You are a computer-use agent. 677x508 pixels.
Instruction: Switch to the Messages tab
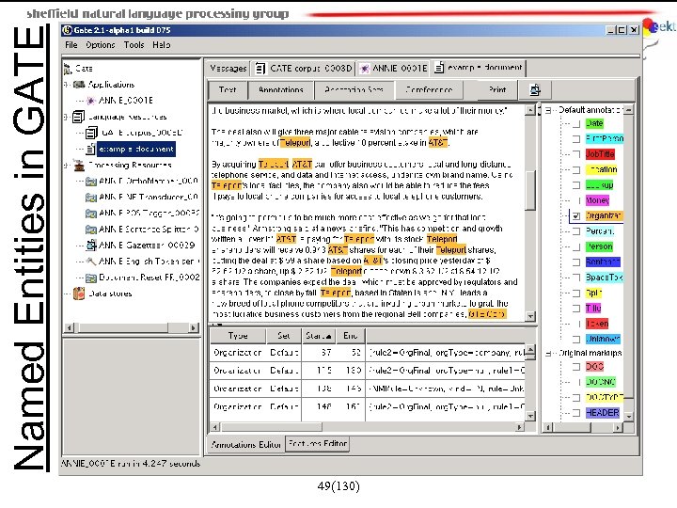228,69
